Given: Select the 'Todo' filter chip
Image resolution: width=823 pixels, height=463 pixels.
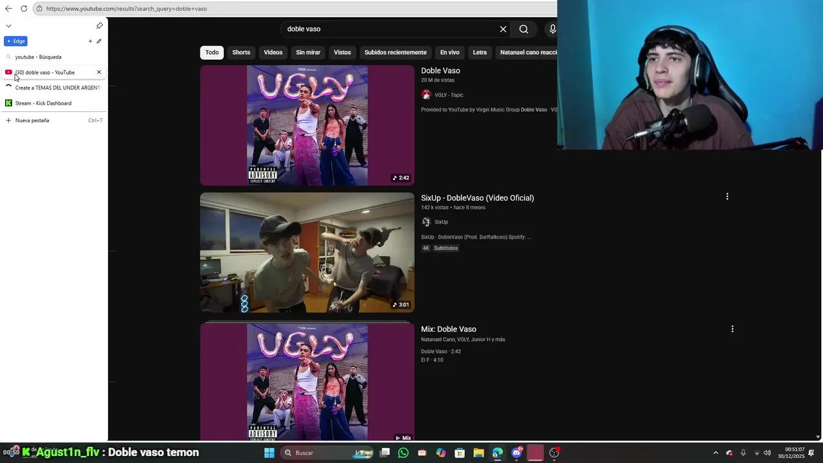Looking at the screenshot, I should (x=212, y=52).
